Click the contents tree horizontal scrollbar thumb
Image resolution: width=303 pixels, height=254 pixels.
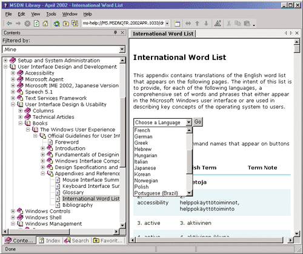point(39,232)
